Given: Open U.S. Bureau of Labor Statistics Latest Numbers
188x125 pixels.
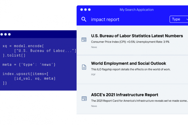Looking at the screenshot, I should [x=137, y=36].
